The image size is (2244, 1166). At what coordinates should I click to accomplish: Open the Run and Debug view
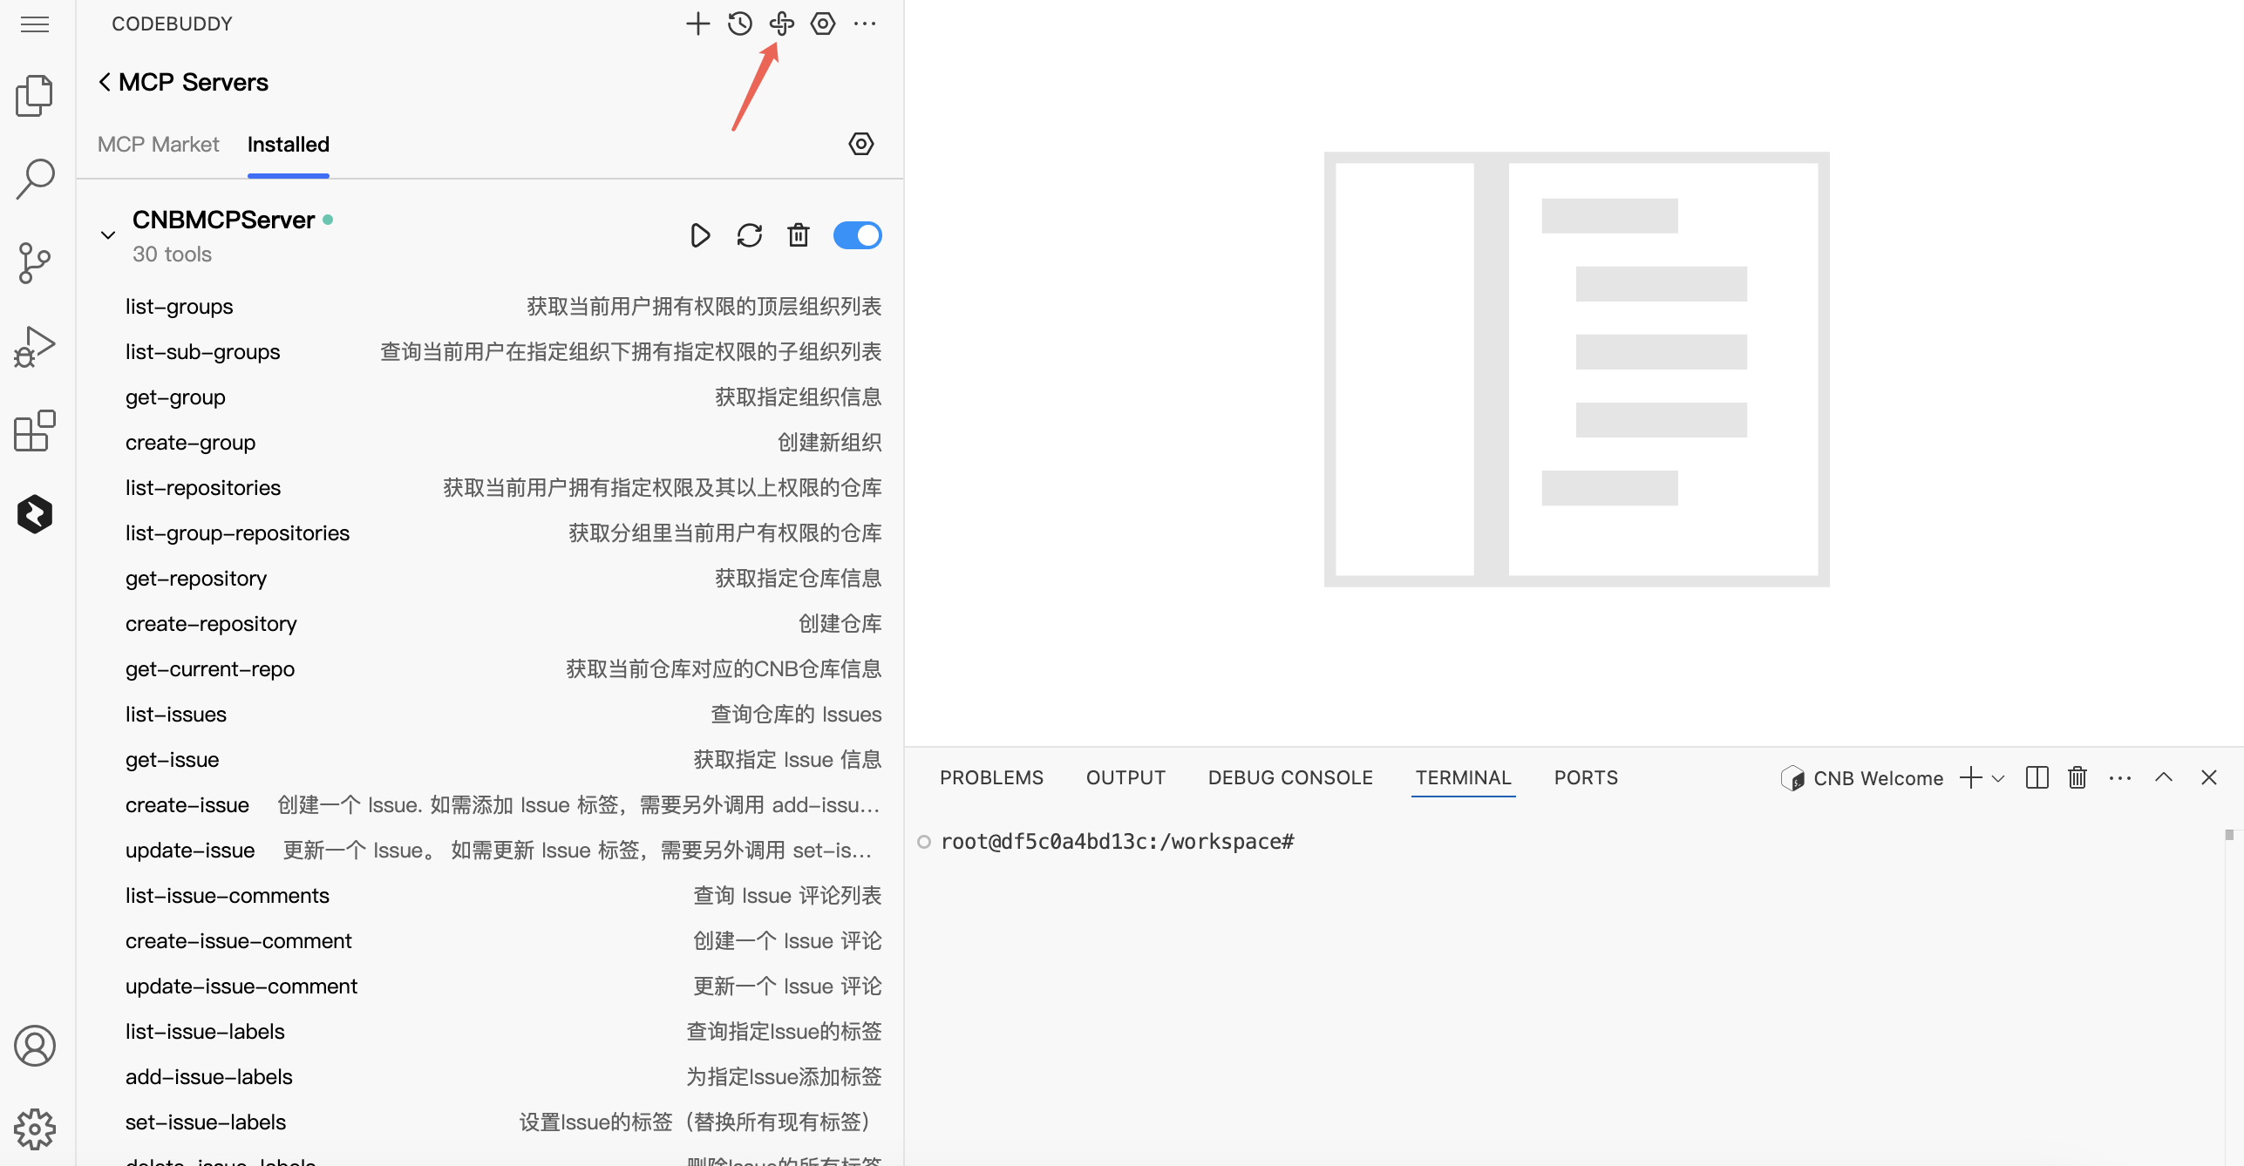35,347
